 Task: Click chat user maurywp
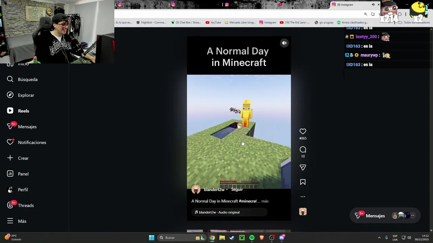369,55
